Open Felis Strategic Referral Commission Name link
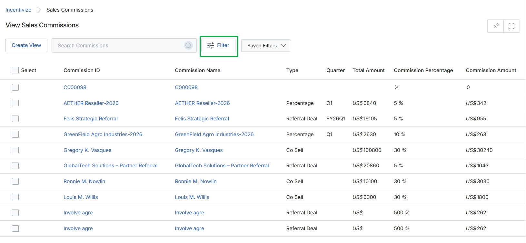 [x=202, y=119]
